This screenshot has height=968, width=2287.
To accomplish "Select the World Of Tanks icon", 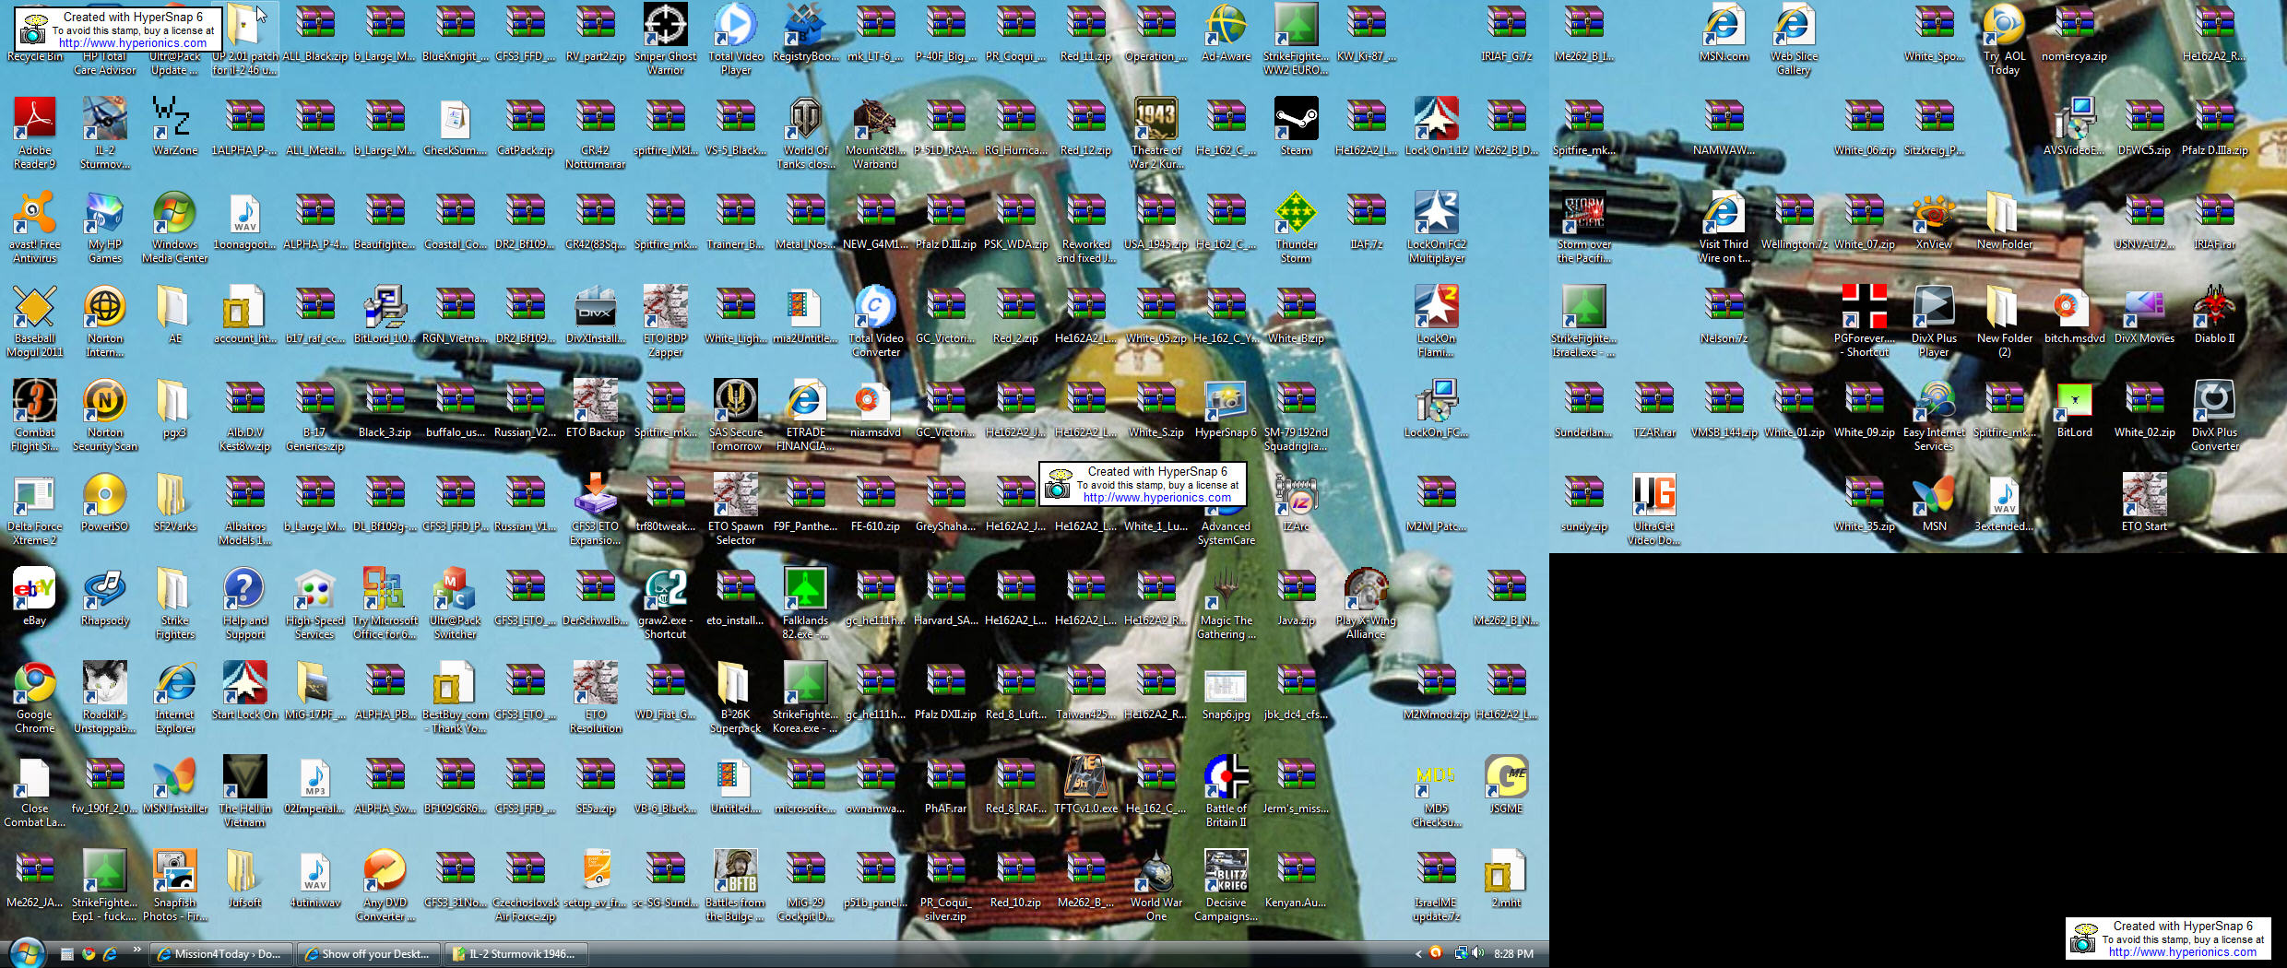I will 806,134.
